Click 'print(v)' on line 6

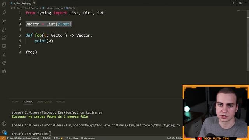click(x=44, y=41)
